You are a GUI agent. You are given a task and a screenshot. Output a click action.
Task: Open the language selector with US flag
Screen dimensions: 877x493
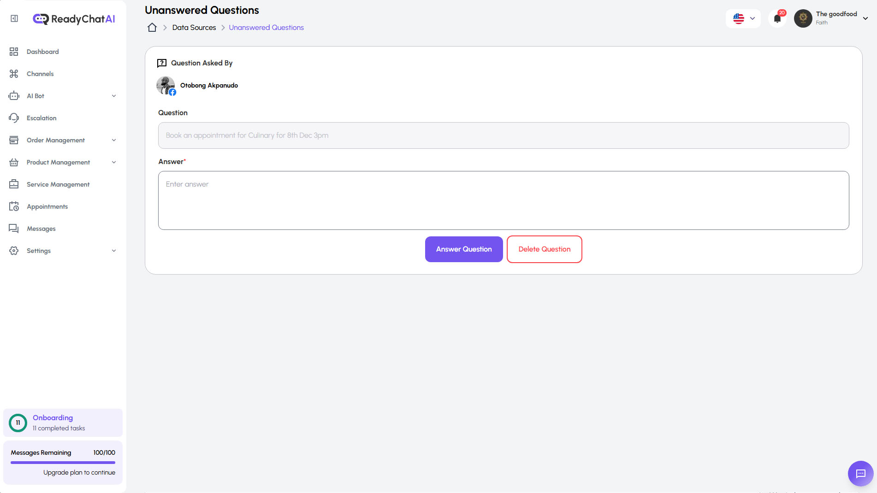click(743, 18)
